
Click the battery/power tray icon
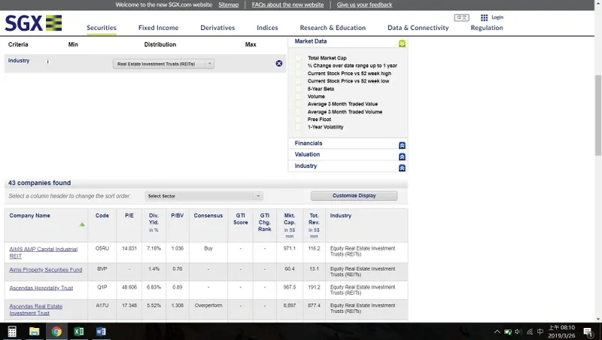click(507, 332)
